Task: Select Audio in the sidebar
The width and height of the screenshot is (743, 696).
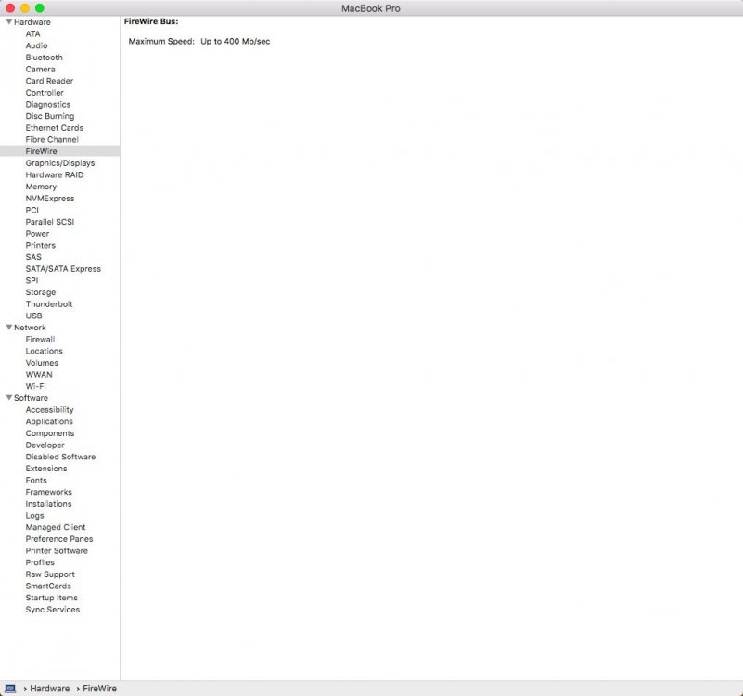Action: pyautogui.click(x=36, y=45)
